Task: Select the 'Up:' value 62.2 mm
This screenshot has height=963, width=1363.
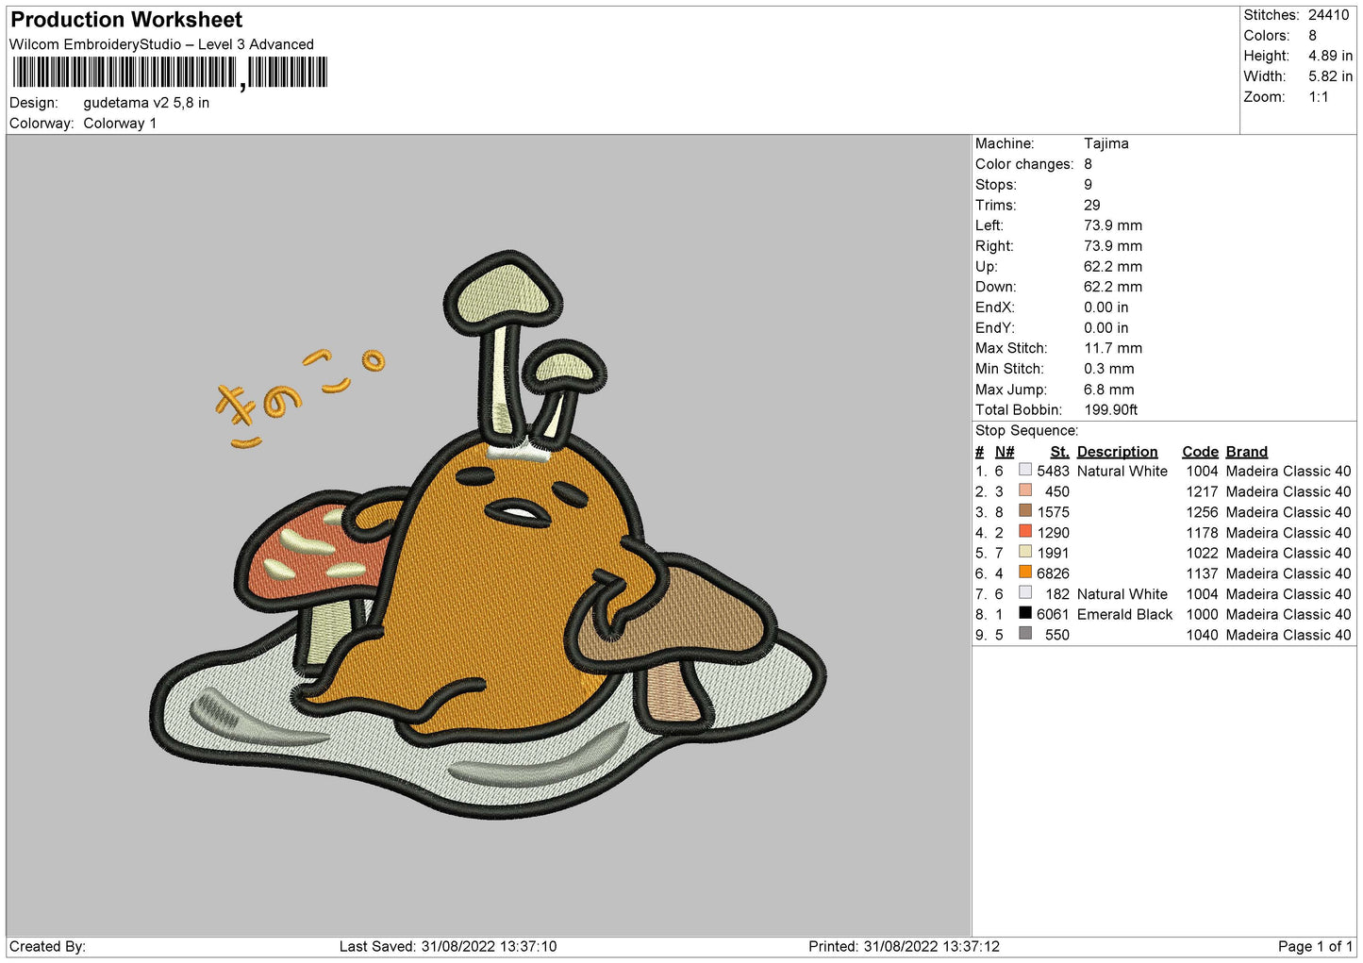Action: [x=1113, y=267]
